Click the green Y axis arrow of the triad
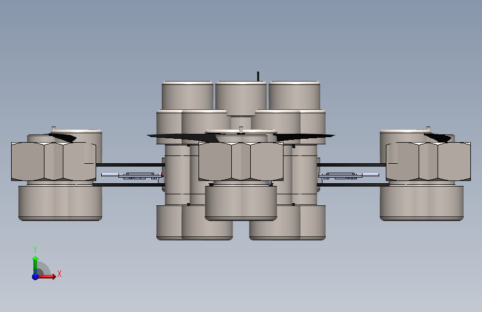The width and height of the screenshot is (482, 312). [x=36, y=265]
